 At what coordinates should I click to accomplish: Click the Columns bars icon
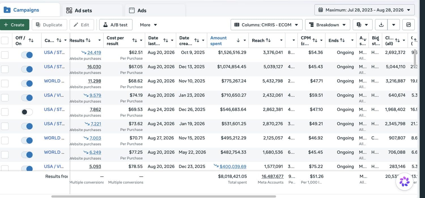(237, 25)
